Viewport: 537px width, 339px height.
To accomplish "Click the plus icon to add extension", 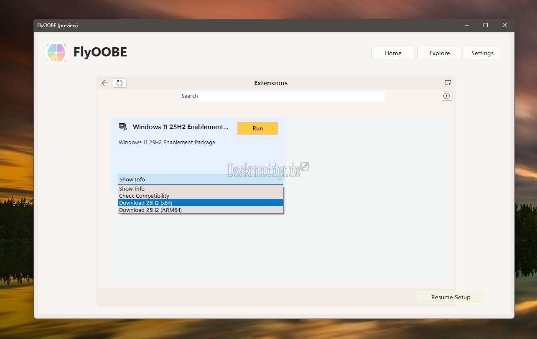I will click(x=447, y=96).
